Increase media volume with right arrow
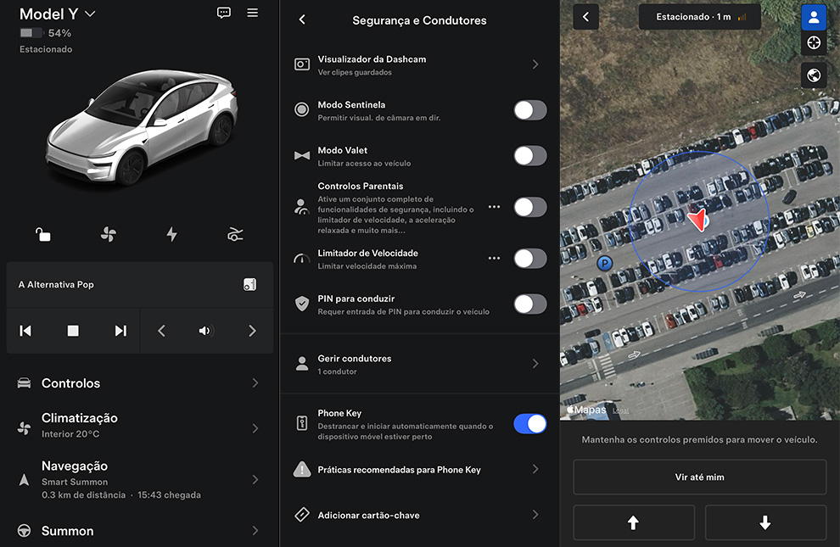 click(252, 331)
